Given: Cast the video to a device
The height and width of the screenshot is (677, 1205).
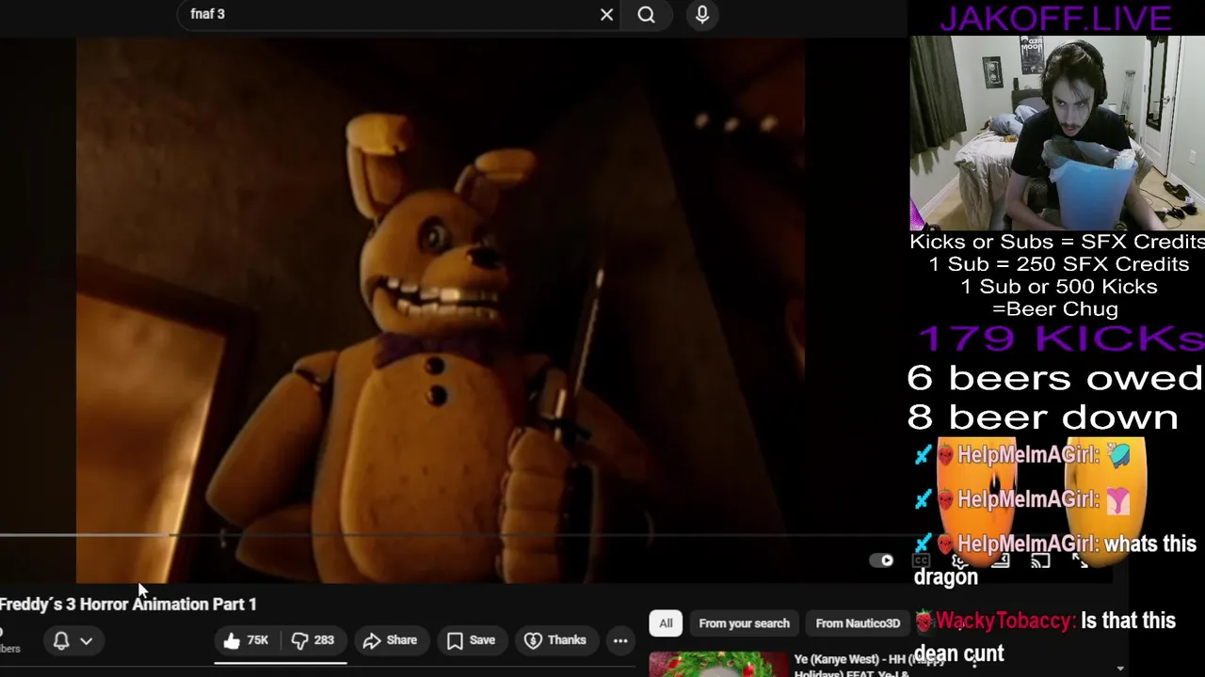Looking at the screenshot, I should (1040, 561).
